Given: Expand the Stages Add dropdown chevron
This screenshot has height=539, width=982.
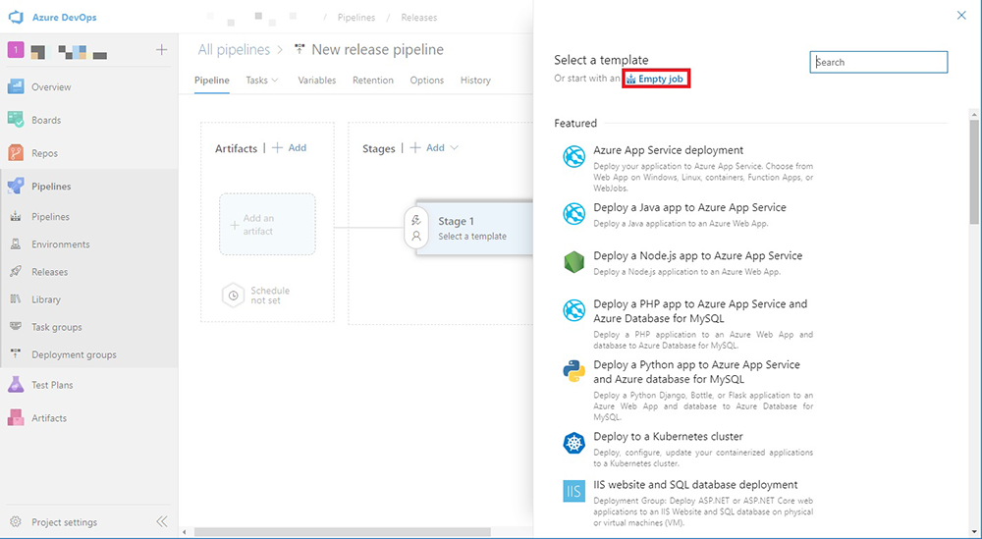Looking at the screenshot, I should [x=454, y=147].
